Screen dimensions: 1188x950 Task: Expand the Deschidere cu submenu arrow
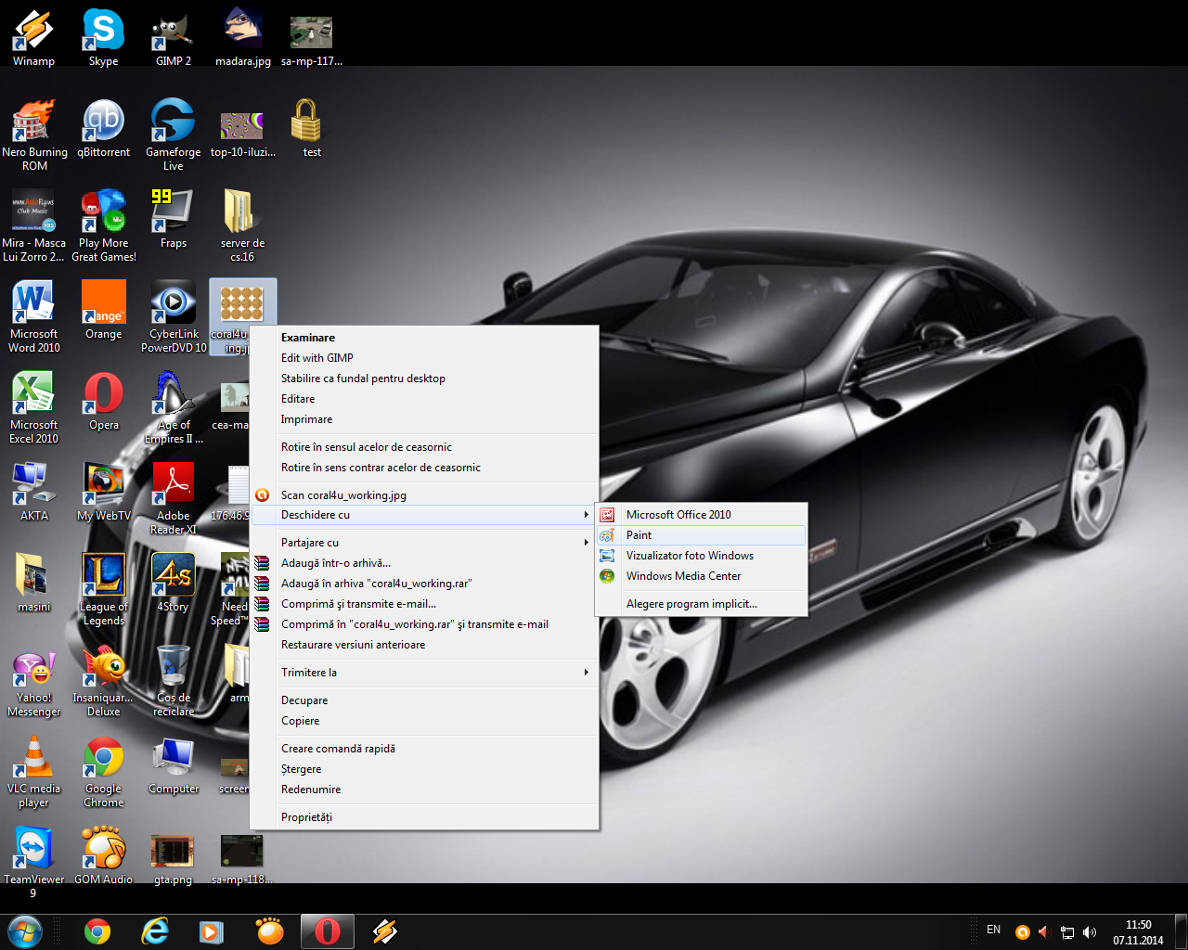(x=586, y=515)
